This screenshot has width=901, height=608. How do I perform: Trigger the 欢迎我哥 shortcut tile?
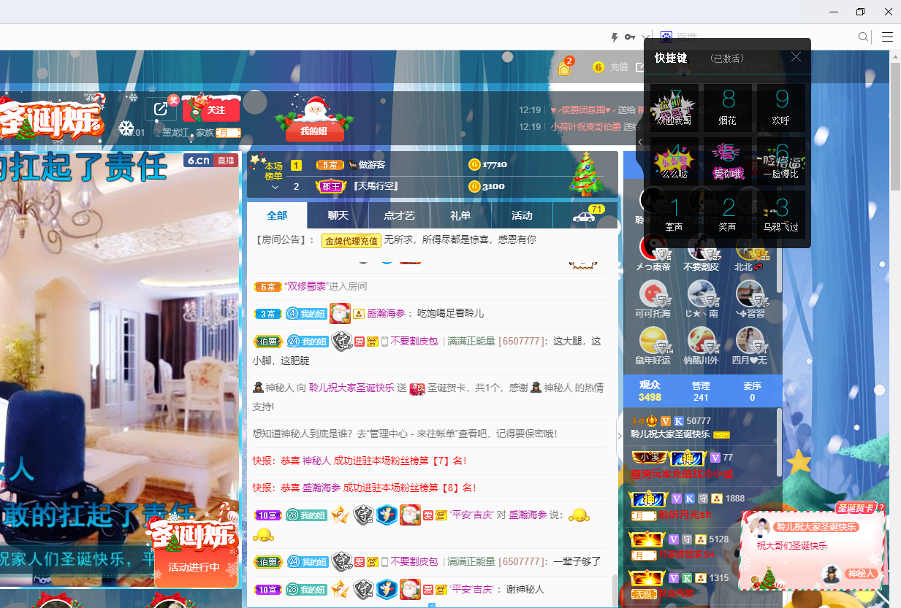click(x=674, y=107)
